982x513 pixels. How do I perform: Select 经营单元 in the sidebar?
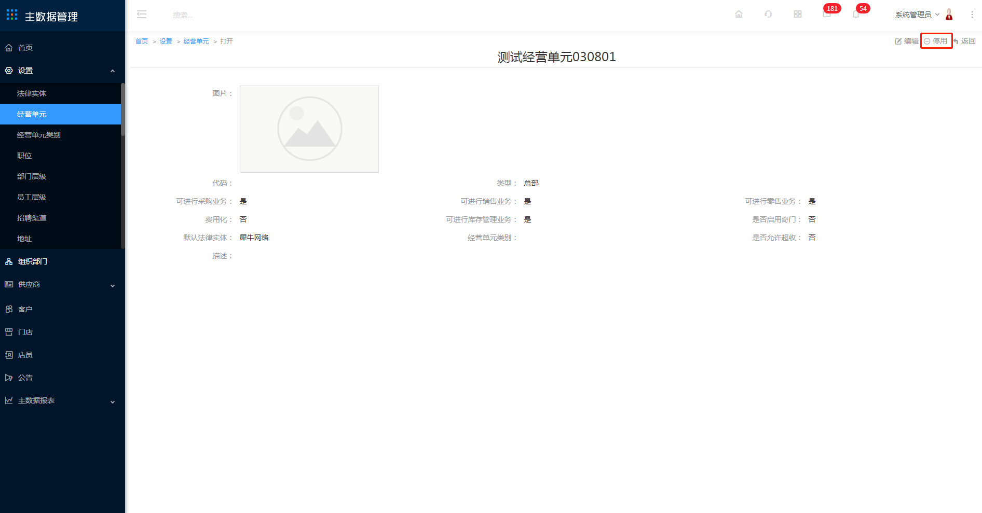(x=60, y=114)
